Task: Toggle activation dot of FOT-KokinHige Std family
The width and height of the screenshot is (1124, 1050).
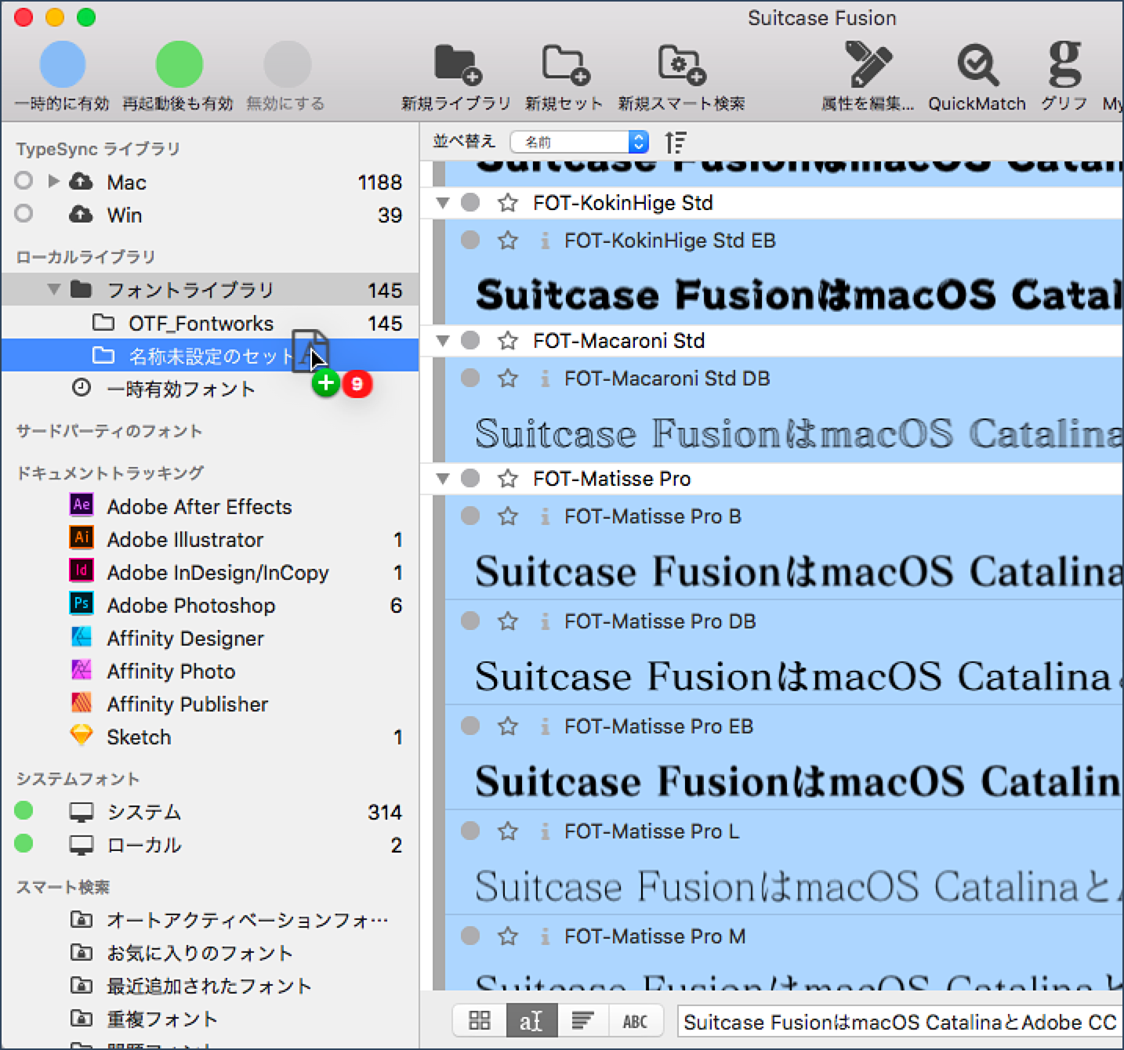Action: point(470,203)
